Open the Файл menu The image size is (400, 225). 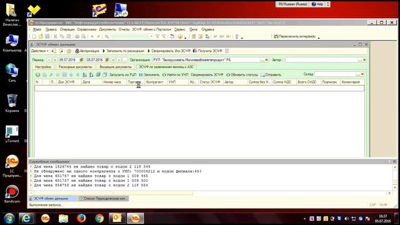37,29
